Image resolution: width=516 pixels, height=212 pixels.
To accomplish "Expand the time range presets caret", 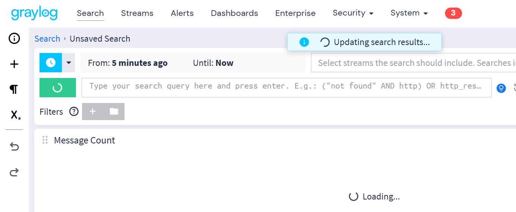I will 69,63.
